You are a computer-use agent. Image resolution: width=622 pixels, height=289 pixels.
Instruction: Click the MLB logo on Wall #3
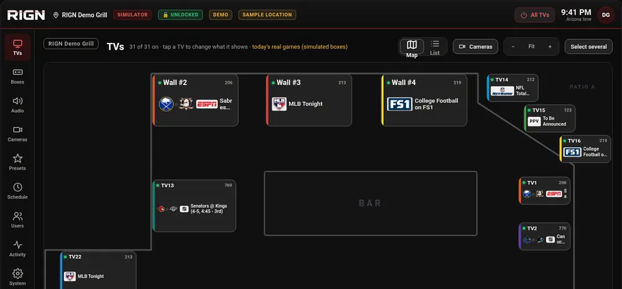[x=279, y=104]
